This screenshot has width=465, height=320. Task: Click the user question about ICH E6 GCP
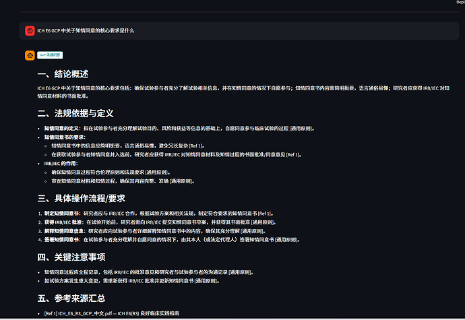(86, 30)
